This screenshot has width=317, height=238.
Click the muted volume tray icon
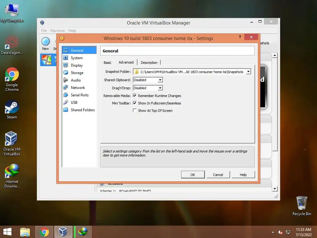pos(280,232)
